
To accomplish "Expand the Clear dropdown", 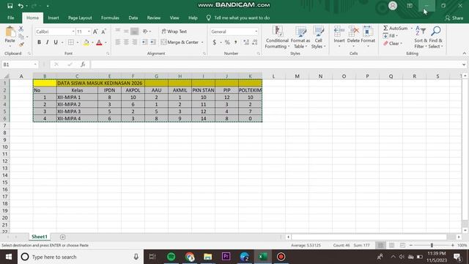I will (401, 44).
